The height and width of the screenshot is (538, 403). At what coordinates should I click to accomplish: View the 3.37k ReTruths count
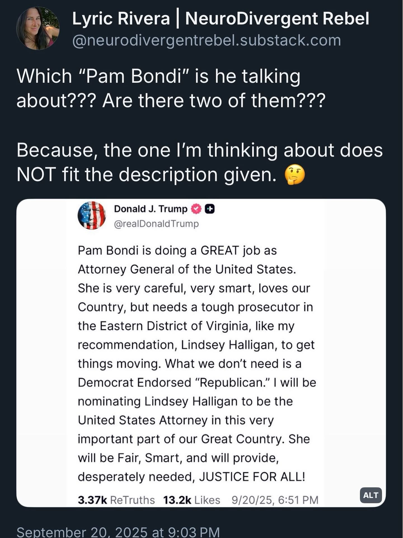(116, 500)
